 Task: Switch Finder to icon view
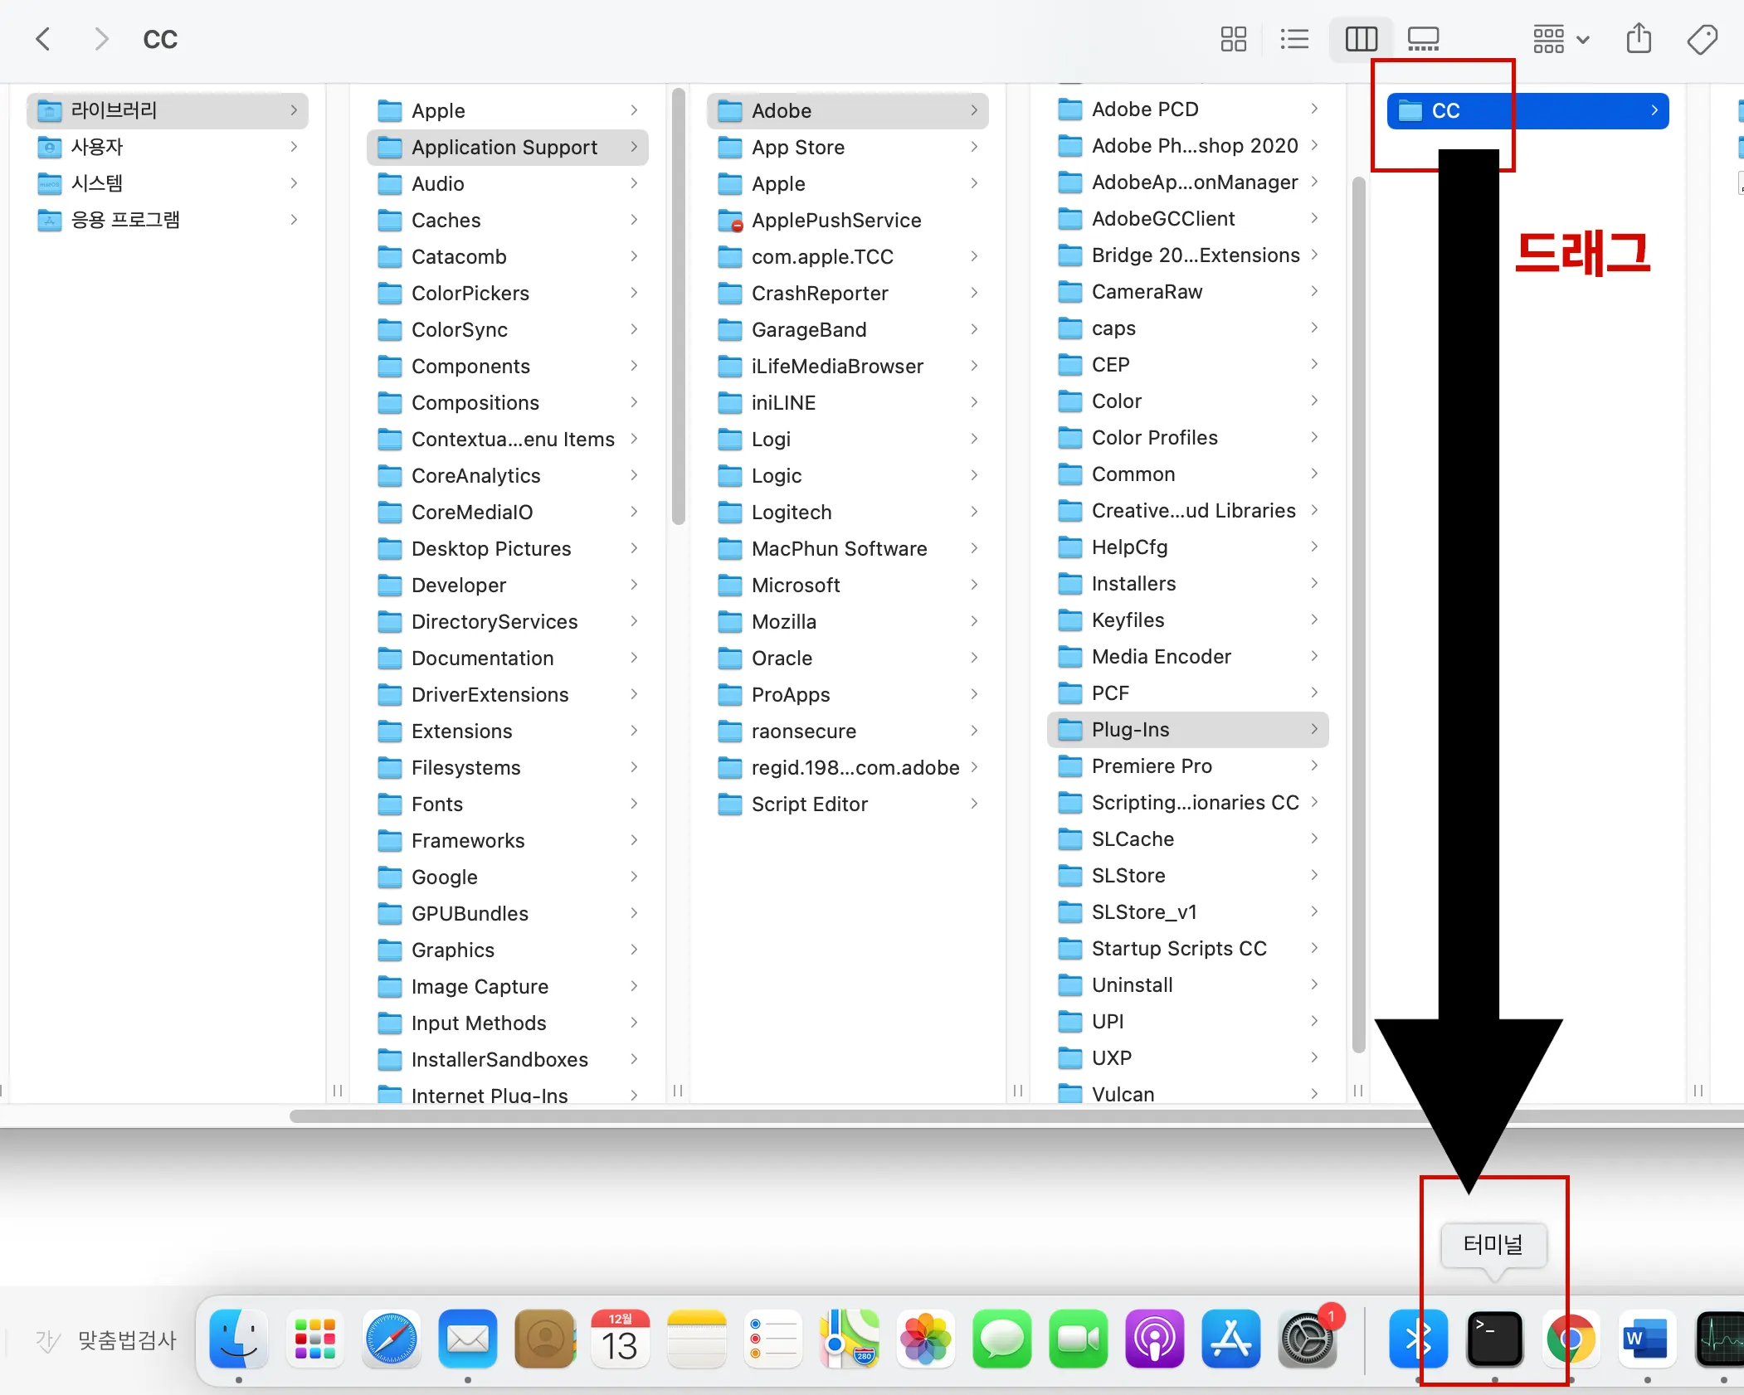point(1233,39)
